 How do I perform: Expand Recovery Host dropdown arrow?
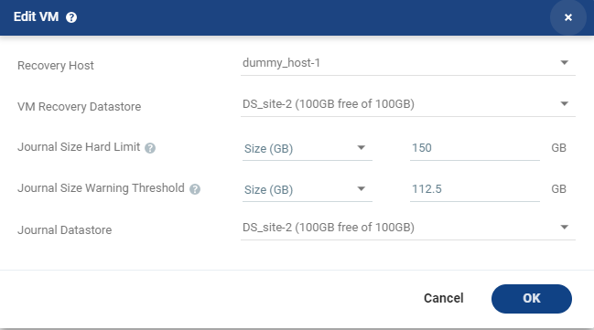click(564, 62)
